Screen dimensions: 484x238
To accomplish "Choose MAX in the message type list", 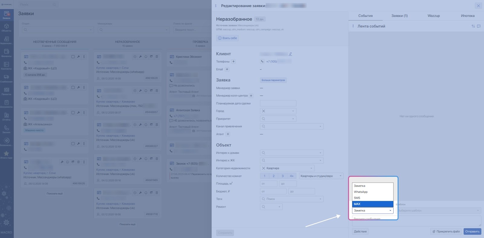I will click(372, 204).
